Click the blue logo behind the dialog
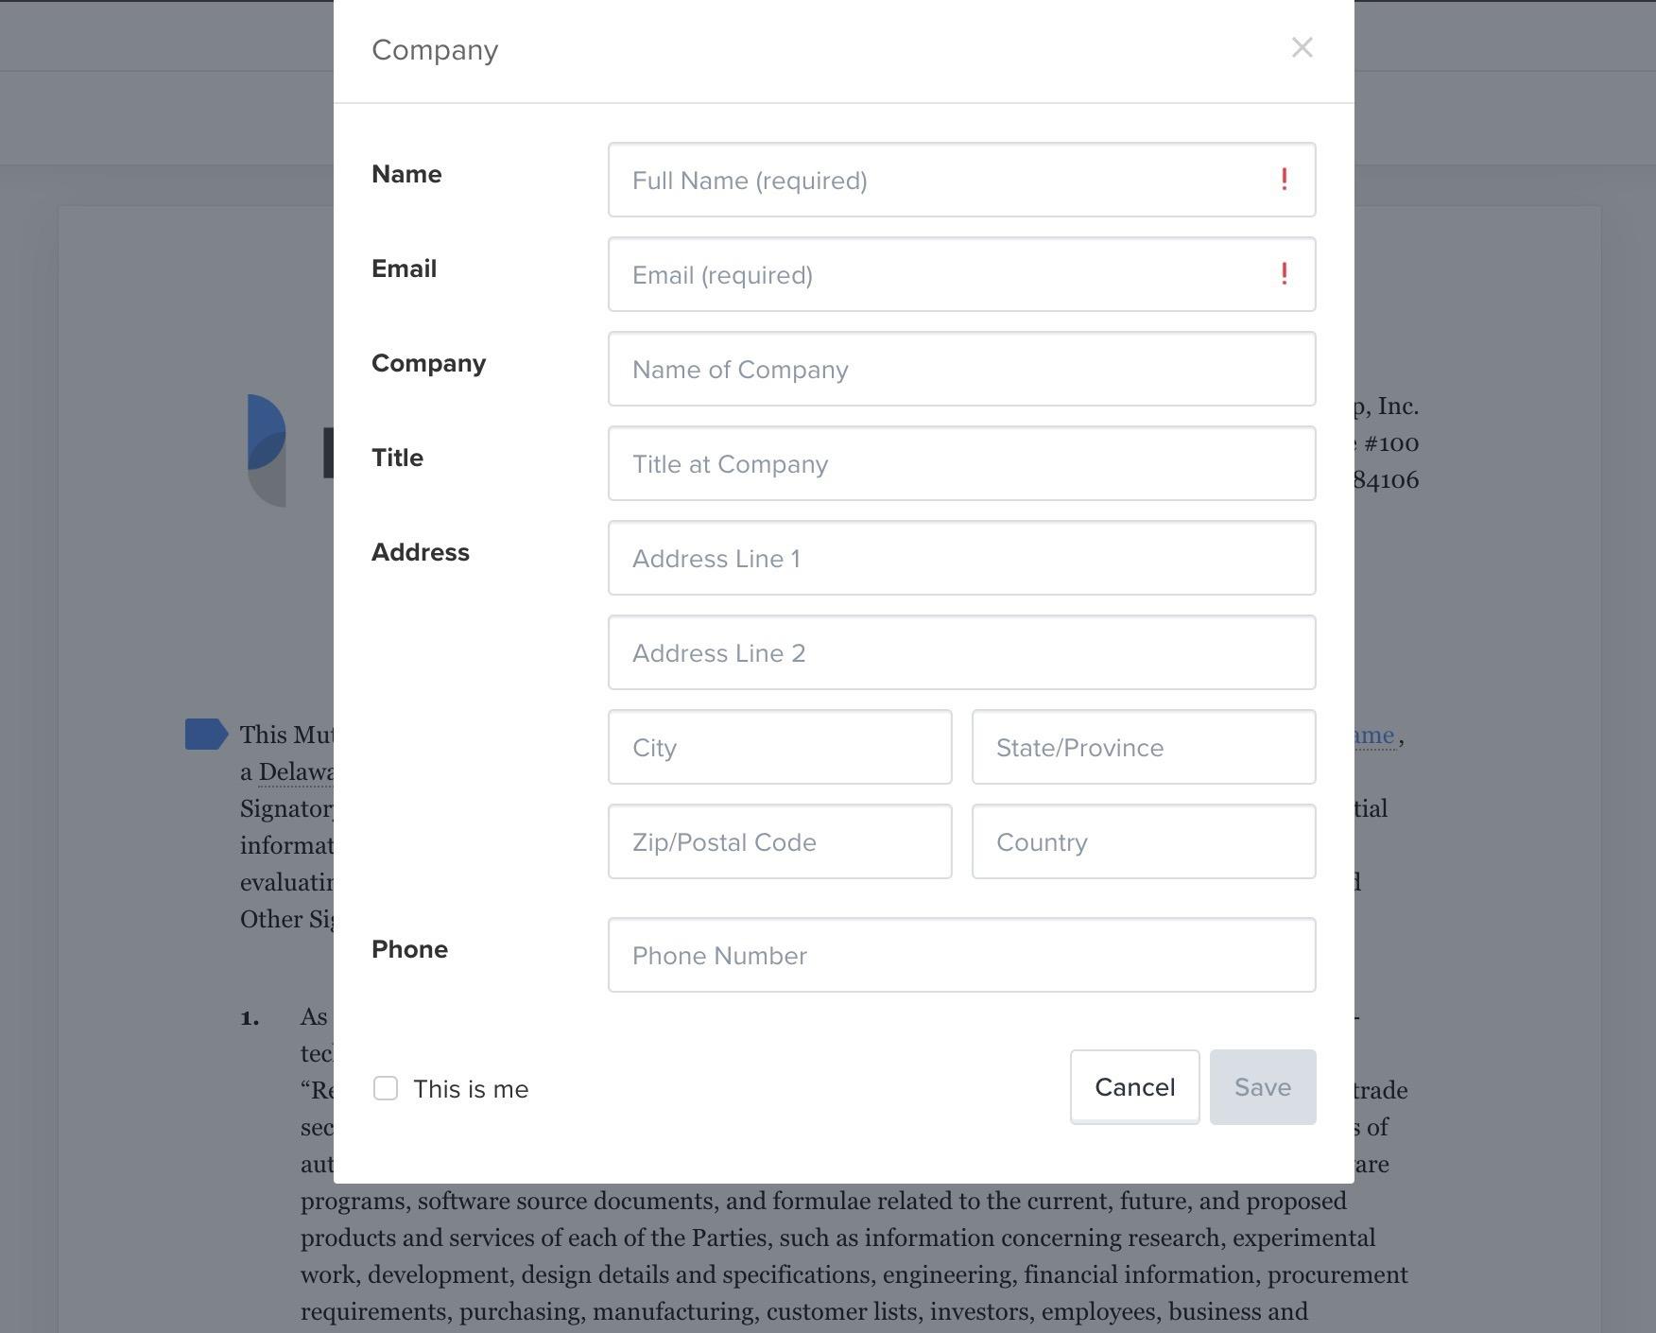This screenshot has height=1333, width=1656. [267, 450]
